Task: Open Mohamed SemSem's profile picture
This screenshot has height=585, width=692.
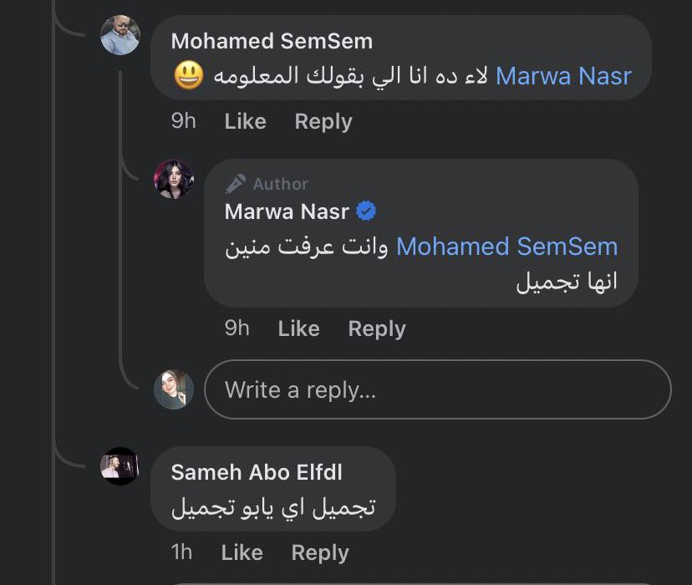Action: 120,35
